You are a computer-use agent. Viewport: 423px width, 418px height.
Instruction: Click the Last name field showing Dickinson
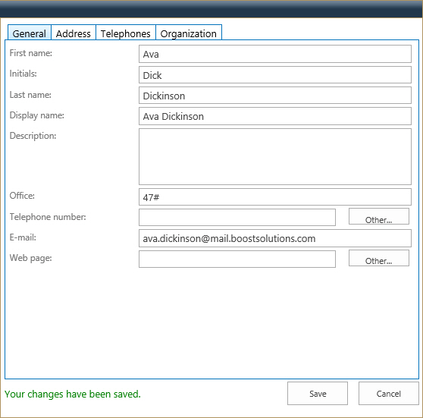click(275, 96)
